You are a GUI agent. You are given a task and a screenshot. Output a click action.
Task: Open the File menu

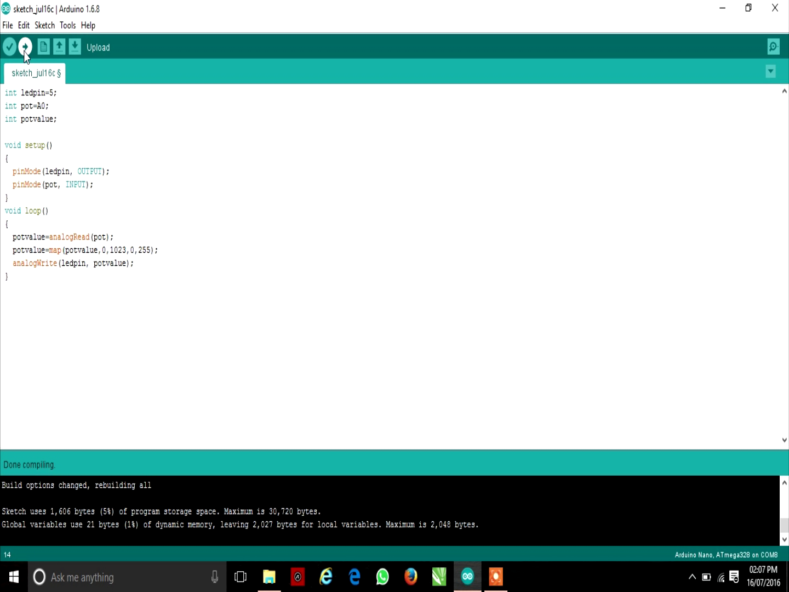click(8, 25)
